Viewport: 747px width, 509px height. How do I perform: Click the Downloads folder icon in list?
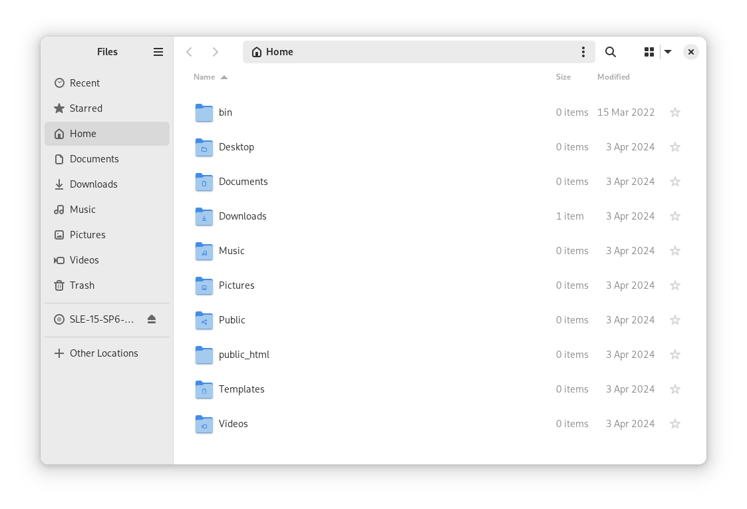(204, 216)
